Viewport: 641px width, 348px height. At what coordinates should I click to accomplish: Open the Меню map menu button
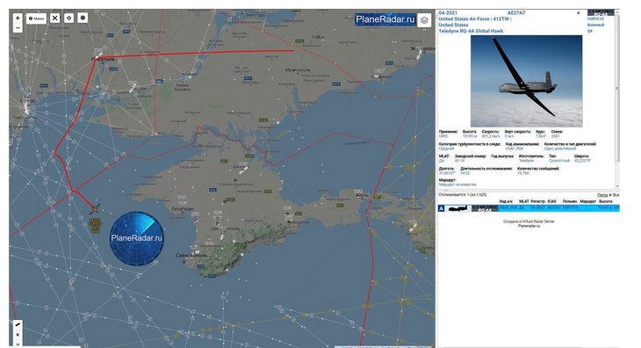point(37,18)
